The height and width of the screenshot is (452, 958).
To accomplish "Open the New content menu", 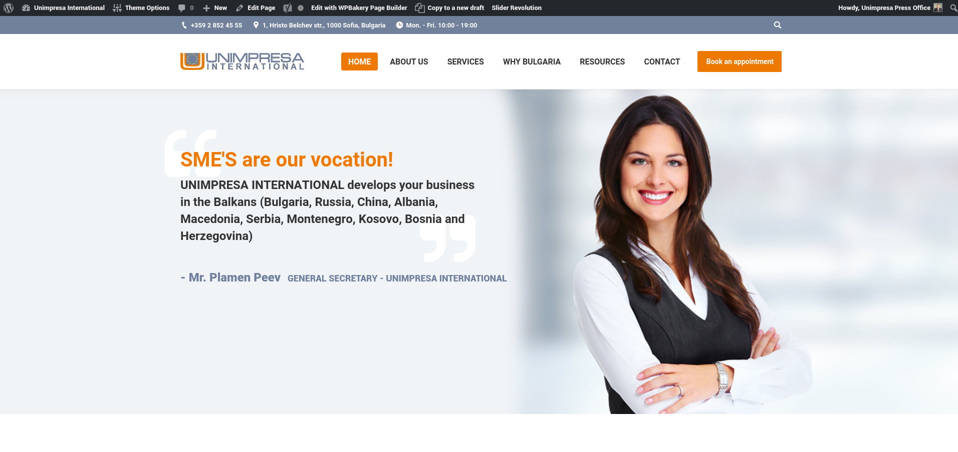I will coord(215,8).
